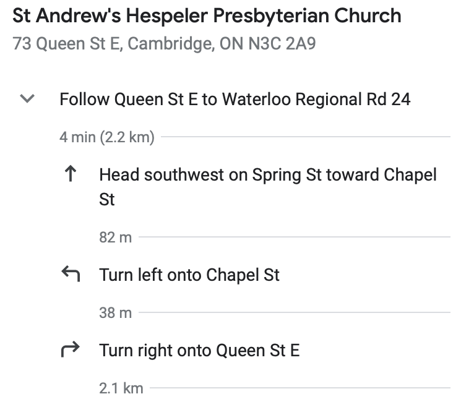Collapse the Follow Queen St E section chevron
The height and width of the screenshot is (407, 474).
[x=27, y=98]
